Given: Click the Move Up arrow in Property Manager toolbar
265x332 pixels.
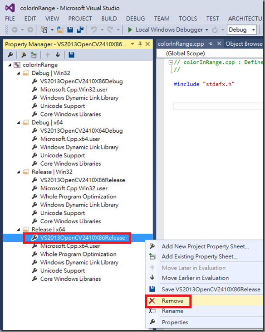Looking at the screenshot, I should click(48, 55).
